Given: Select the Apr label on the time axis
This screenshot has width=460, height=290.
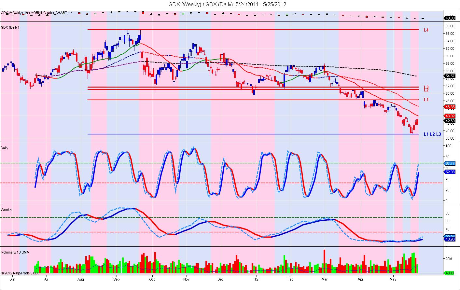Looking at the screenshot, I should pyautogui.click(x=360, y=279).
